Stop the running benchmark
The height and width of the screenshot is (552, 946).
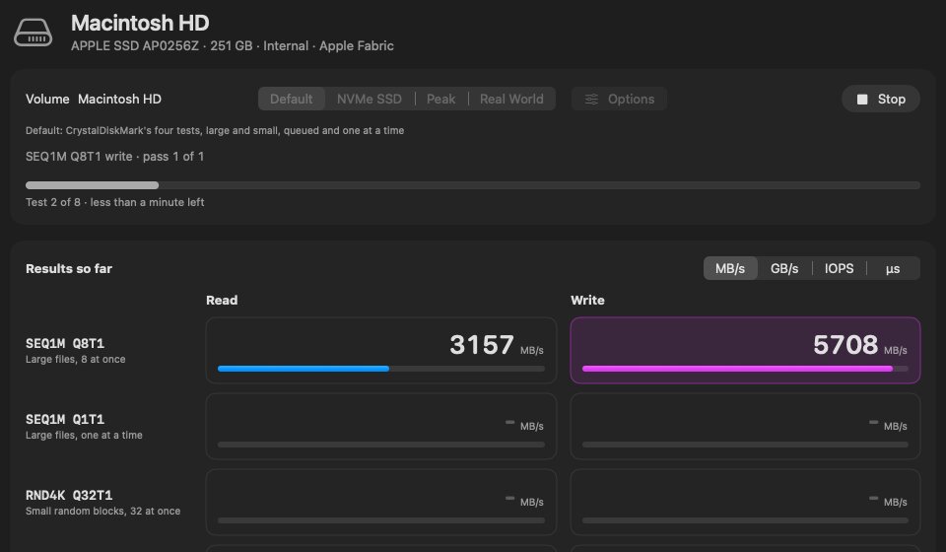(x=880, y=99)
